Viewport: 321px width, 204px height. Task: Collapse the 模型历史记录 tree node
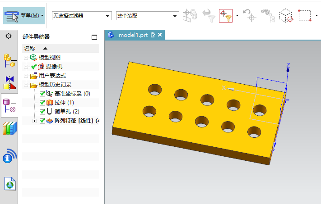tap(26, 85)
